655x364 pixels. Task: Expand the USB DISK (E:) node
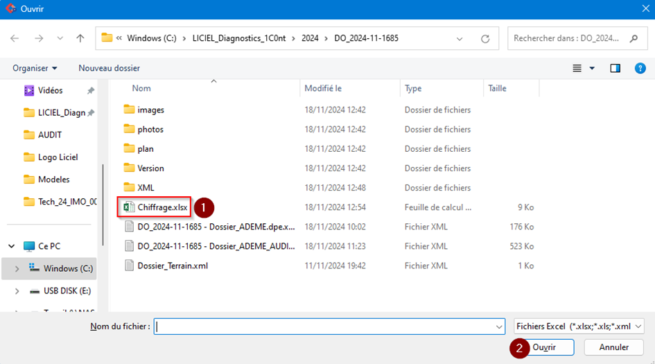(17, 291)
